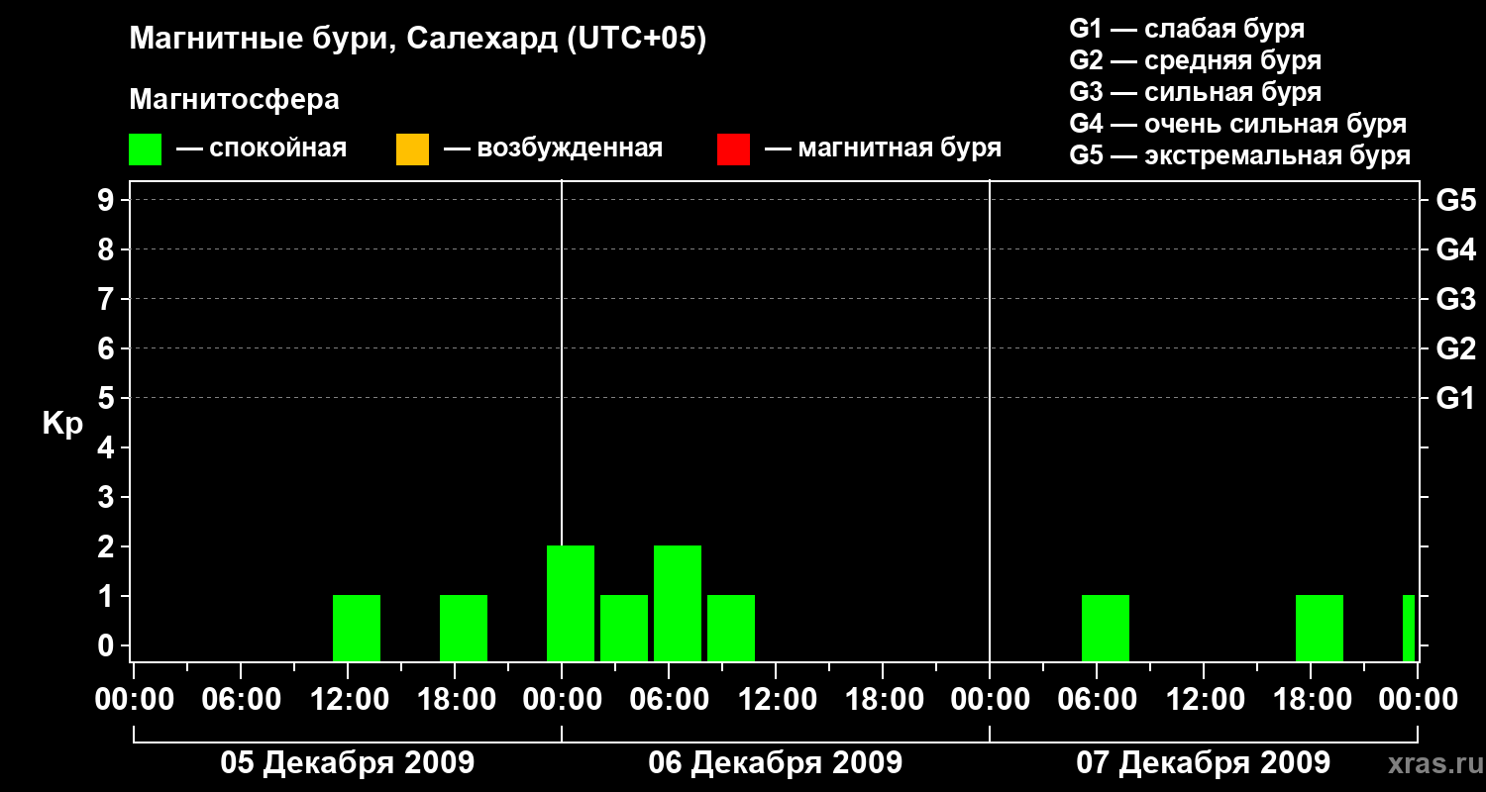Click the Kp 2 bar at midnight of 06 Декабря

point(571,603)
